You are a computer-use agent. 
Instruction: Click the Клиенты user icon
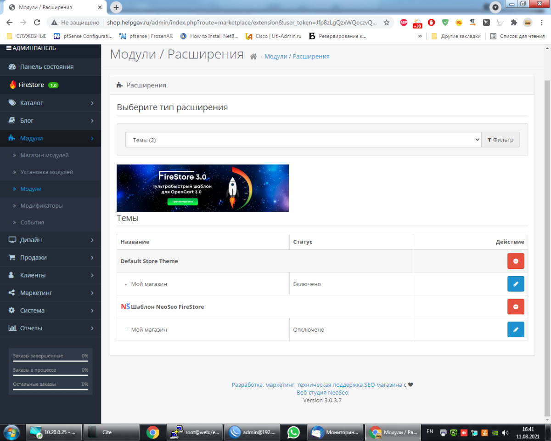(x=12, y=275)
